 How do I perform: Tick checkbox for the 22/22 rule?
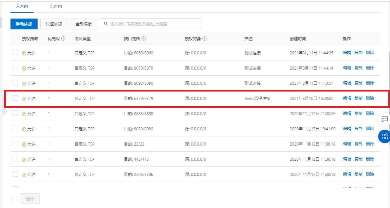(x=15, y=144)
